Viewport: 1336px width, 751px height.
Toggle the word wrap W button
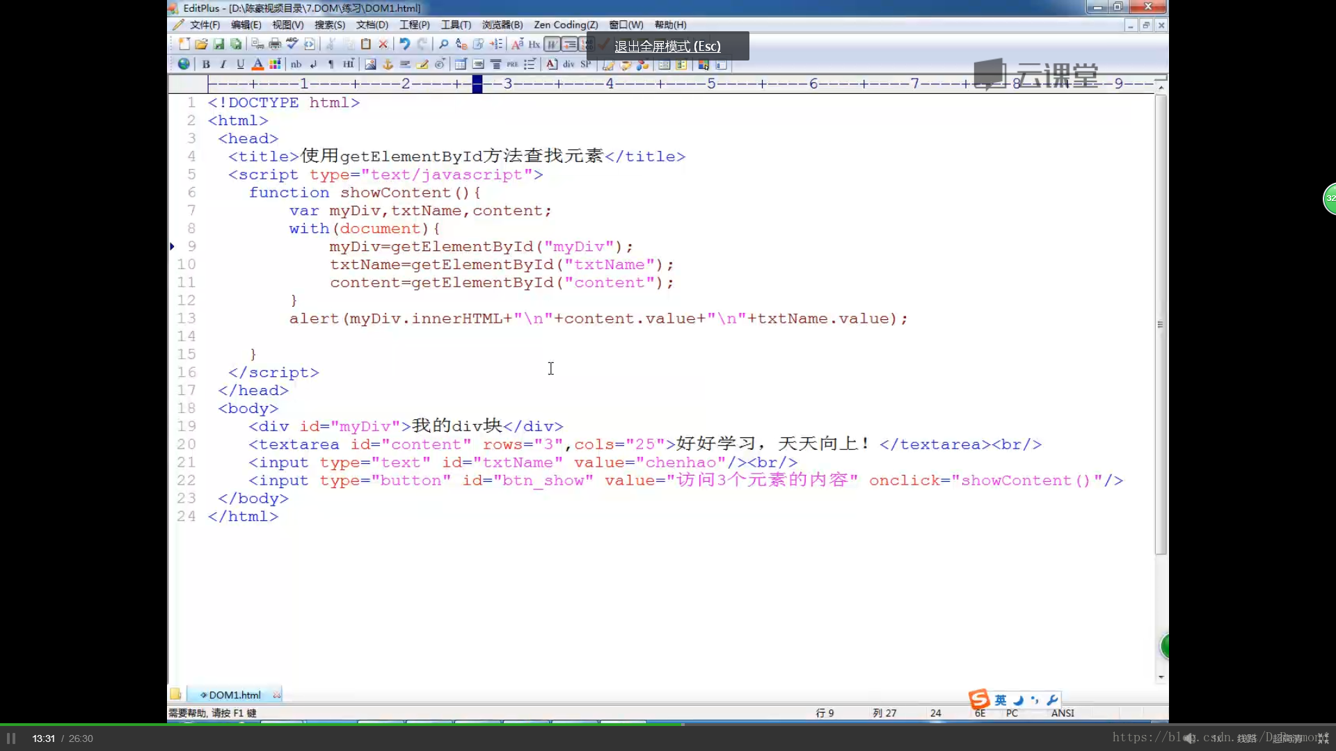(x=552, y=44)
